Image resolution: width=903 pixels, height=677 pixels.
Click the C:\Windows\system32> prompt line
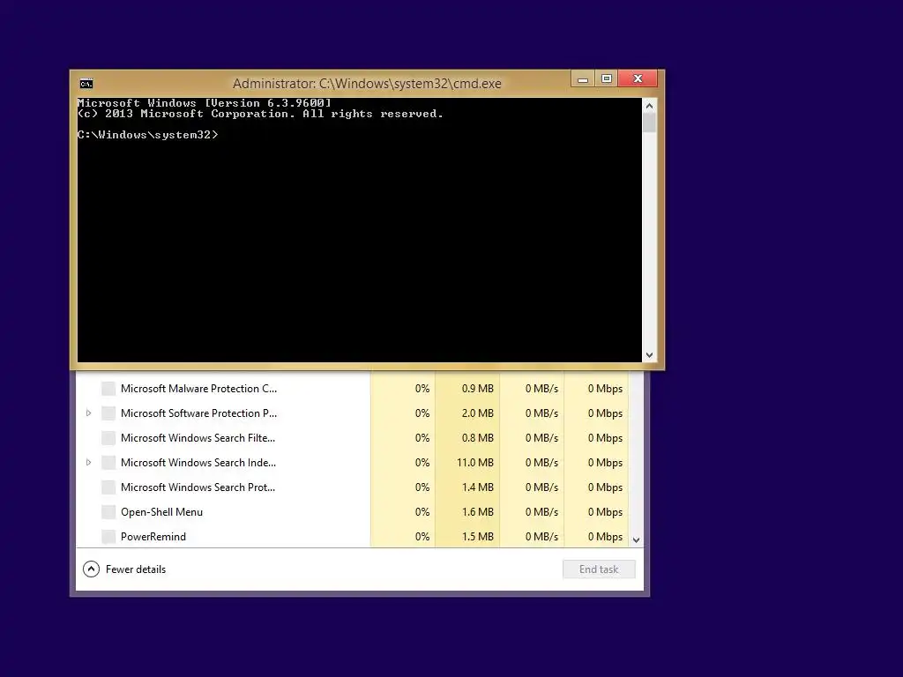tap(148, 135)
